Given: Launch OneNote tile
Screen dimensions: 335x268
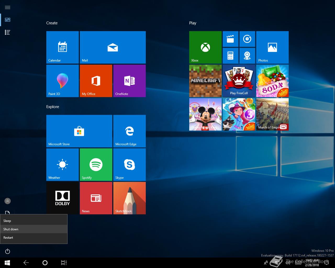Looking at the screenshot, I should click(130, 81).
